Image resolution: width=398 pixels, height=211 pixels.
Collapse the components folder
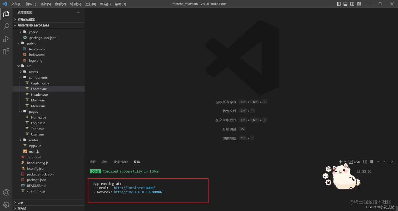[49, 78]
